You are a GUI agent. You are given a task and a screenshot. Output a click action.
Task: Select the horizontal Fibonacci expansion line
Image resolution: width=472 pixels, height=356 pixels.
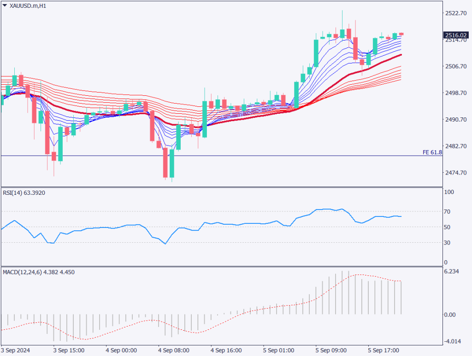click(230, 156)
